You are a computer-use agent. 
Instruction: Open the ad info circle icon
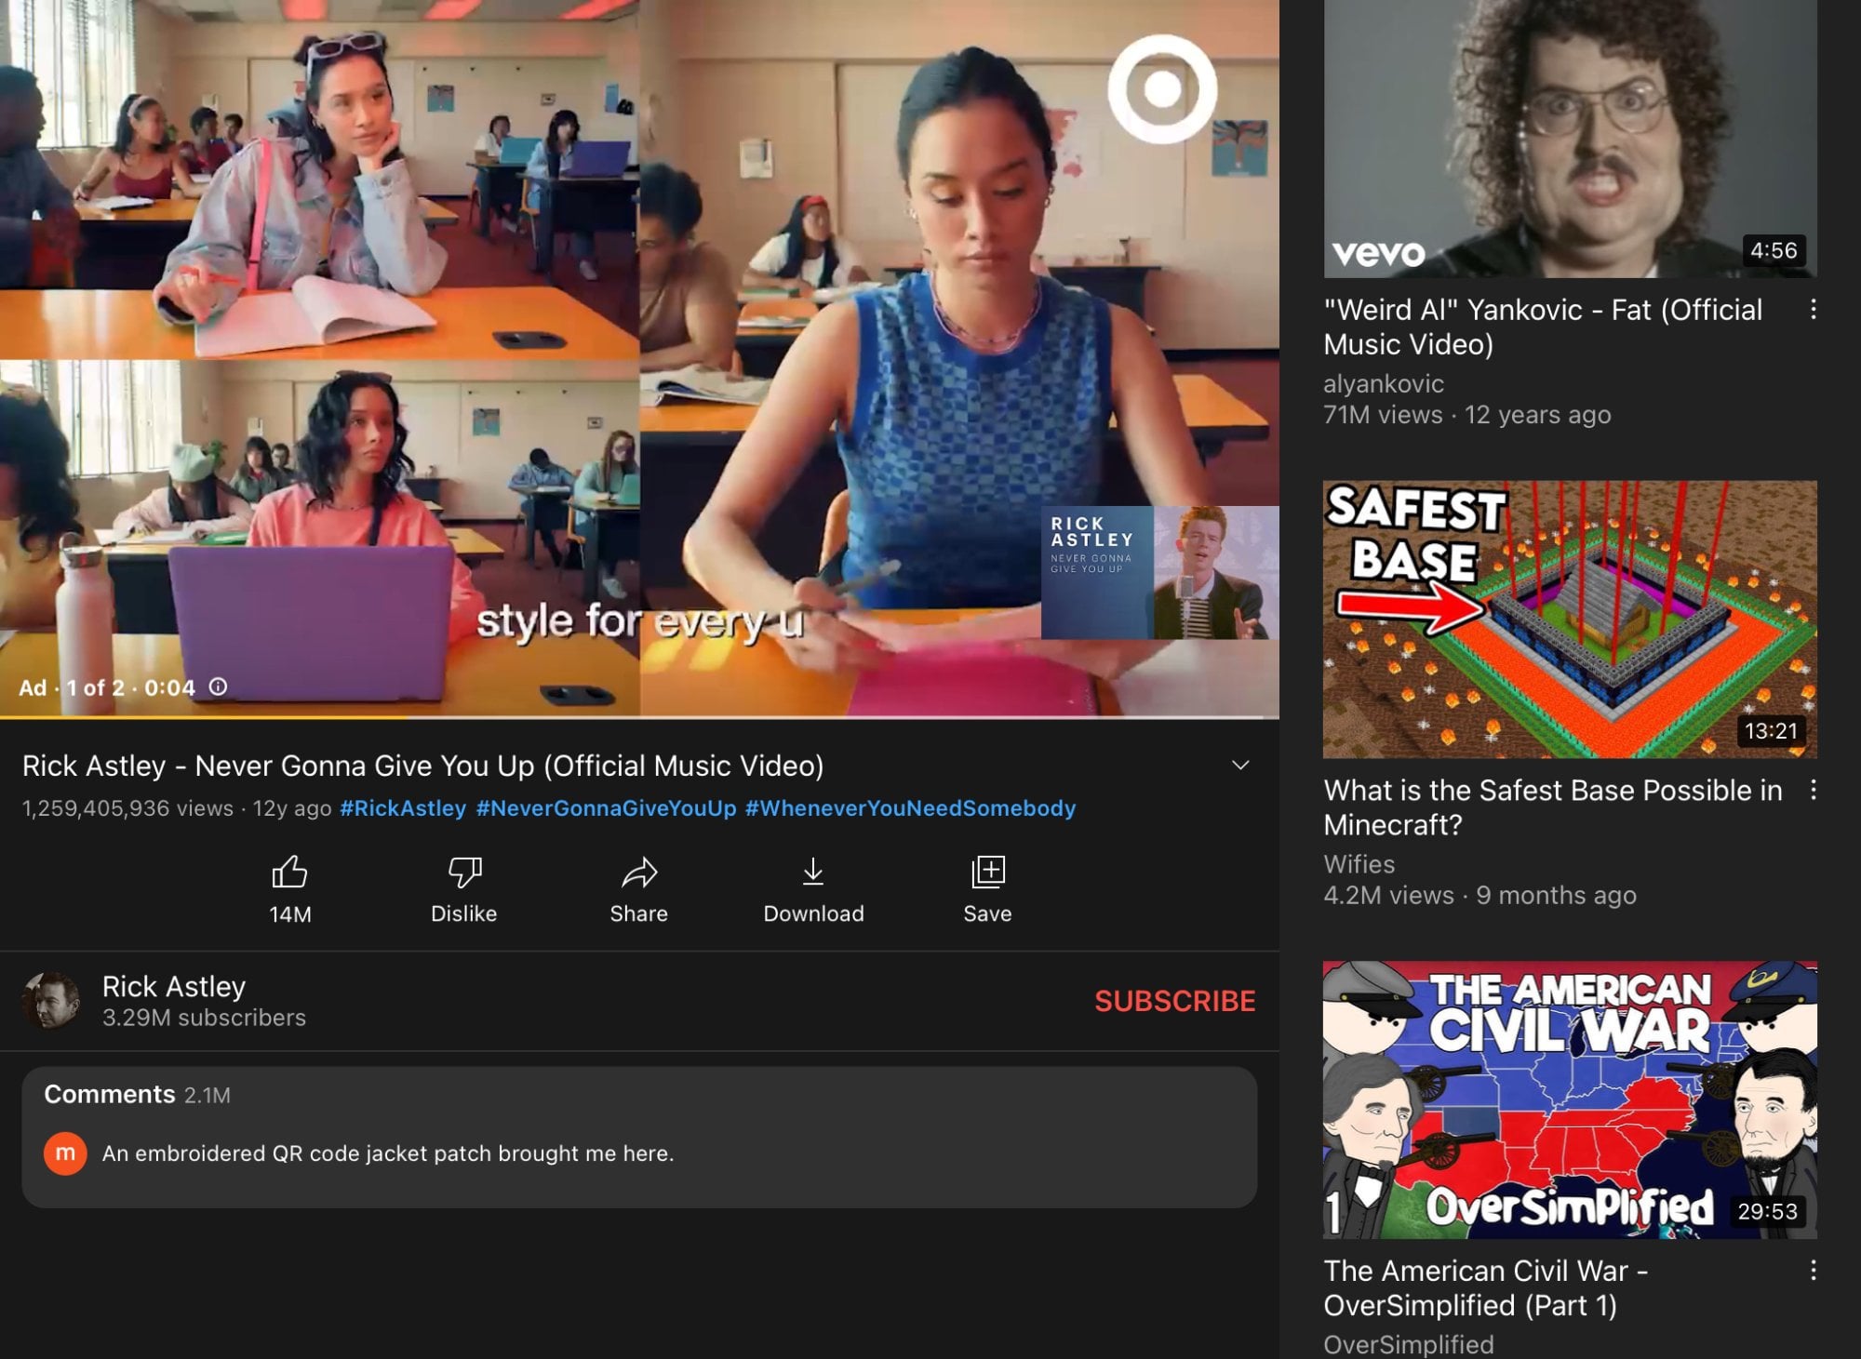[x=218, y=686]
